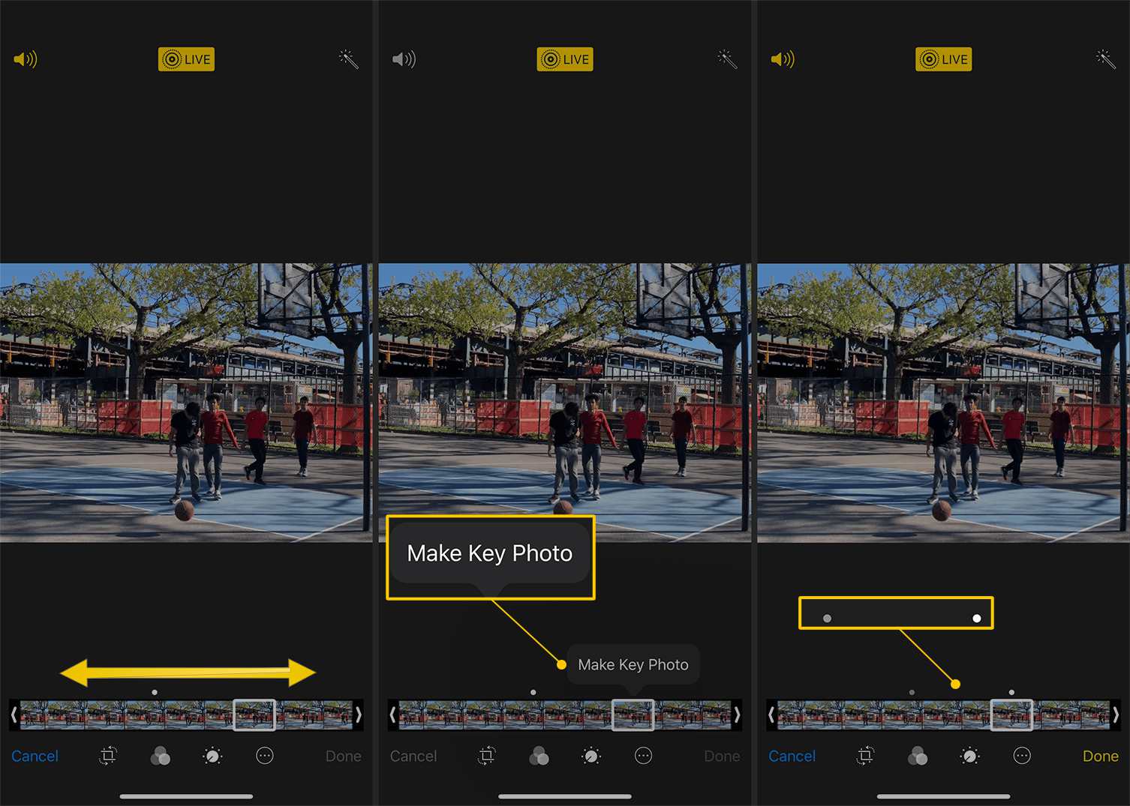The height and width of the screenshot is (806, 1130).
Task: Tap left trim handle of right screen filmstrip
Action: pos(771,715)
